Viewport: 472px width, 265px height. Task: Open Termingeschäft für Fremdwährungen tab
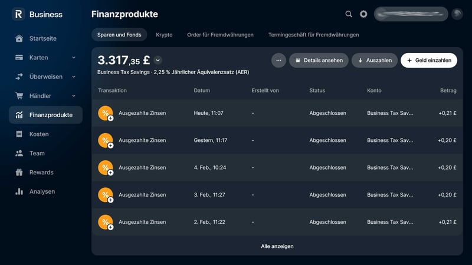[313, 35]
